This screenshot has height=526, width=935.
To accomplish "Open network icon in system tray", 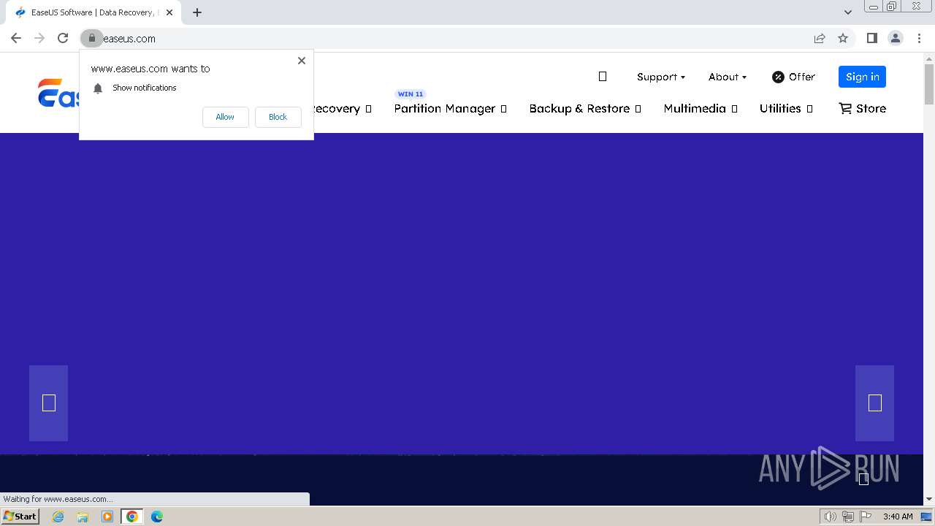I will click(847, 517).
